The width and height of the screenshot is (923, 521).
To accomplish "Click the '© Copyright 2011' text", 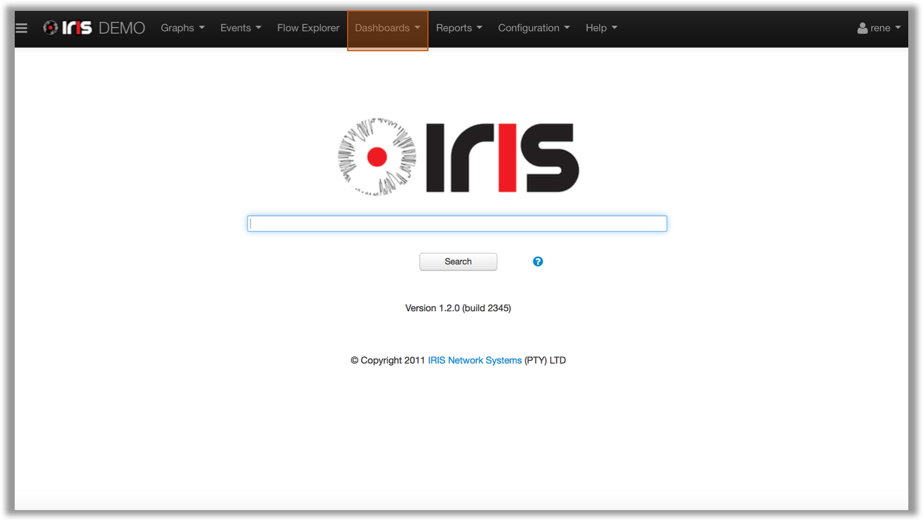I will point(388,360).
